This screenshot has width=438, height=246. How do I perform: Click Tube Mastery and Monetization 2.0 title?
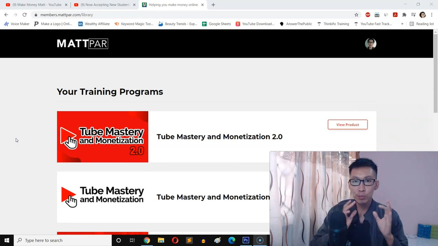pos(219,137)
